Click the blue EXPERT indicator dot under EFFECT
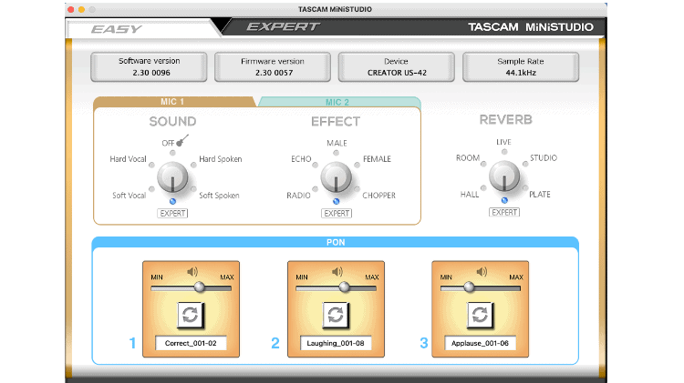 (x=336, y=202)
